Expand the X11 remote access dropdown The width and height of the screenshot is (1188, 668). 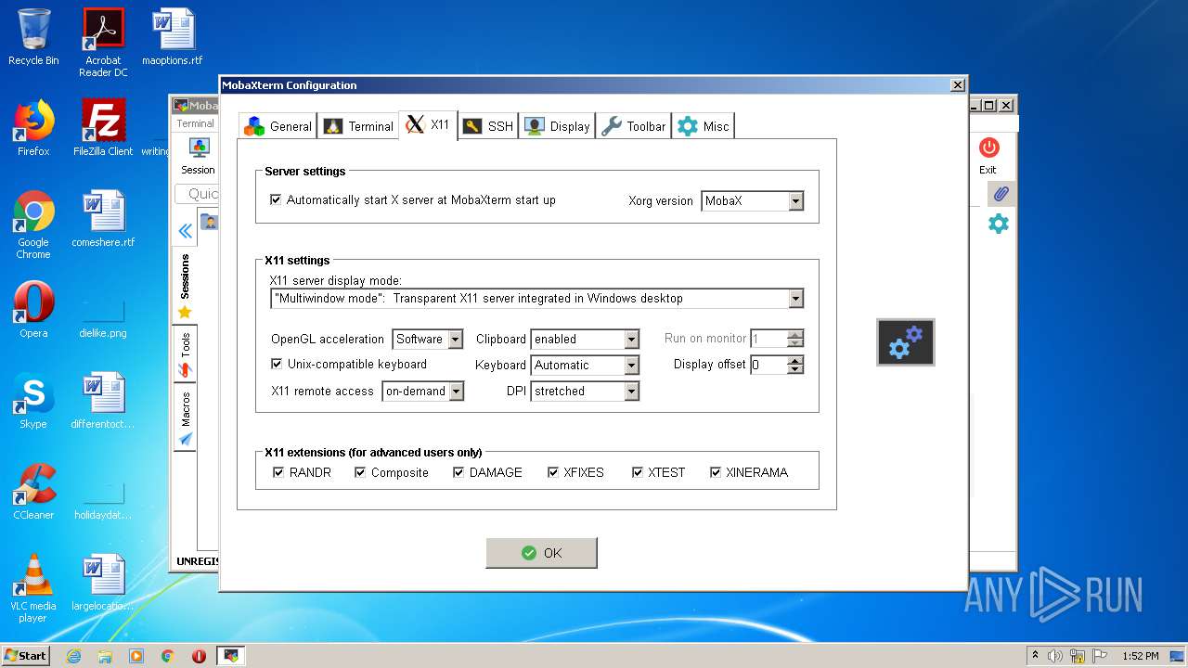click(x=456, y=392)
